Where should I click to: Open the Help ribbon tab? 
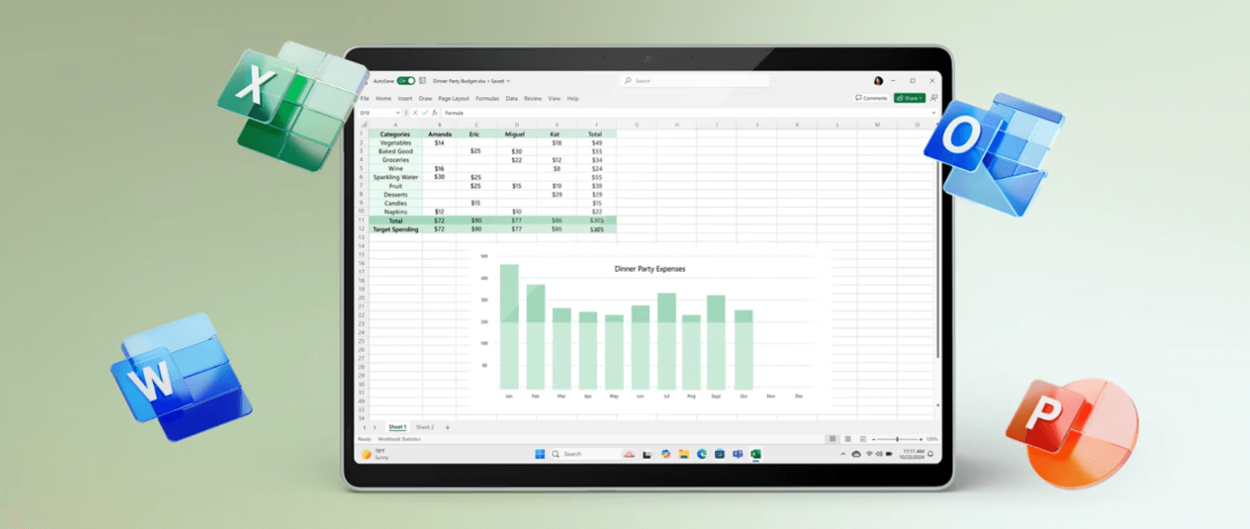pos(573,98)
